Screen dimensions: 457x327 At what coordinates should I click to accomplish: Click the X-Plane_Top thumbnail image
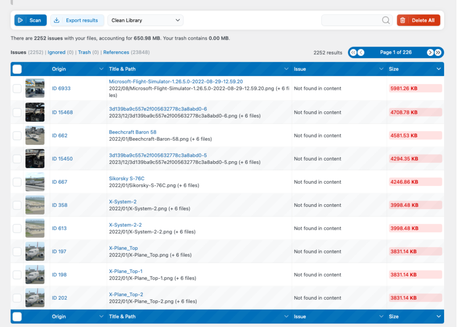click(35, 252)
